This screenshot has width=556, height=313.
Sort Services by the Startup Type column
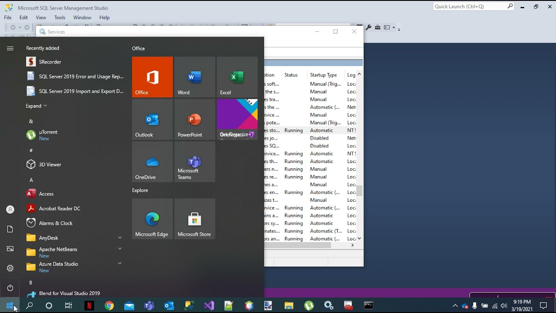[x=326, y=75]
